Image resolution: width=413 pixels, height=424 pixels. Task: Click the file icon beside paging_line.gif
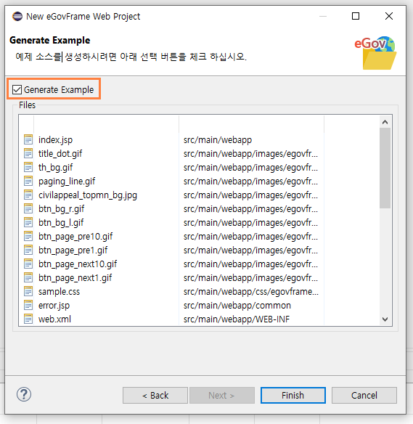coord(28,181)
